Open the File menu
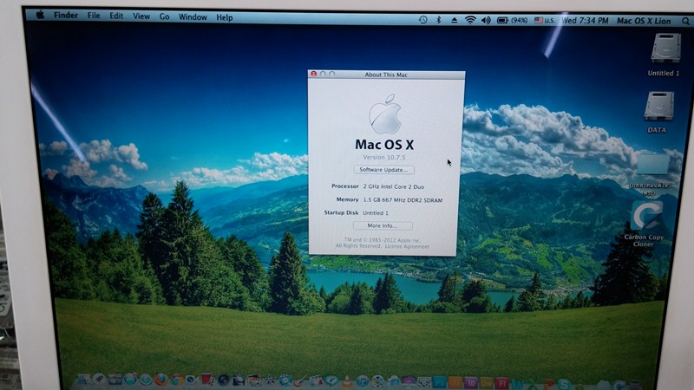Screen dimensions: 694x390 94,16
